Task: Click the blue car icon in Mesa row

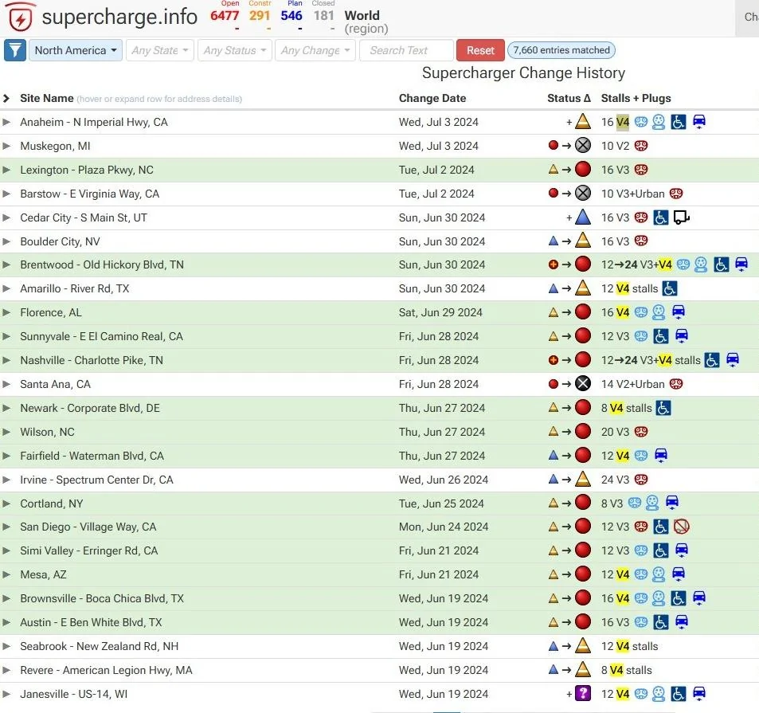Action: (x=679, y=574)
